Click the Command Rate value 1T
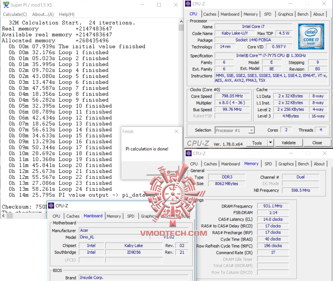Viewport: 333px width, 281px height. coord(273,252)
